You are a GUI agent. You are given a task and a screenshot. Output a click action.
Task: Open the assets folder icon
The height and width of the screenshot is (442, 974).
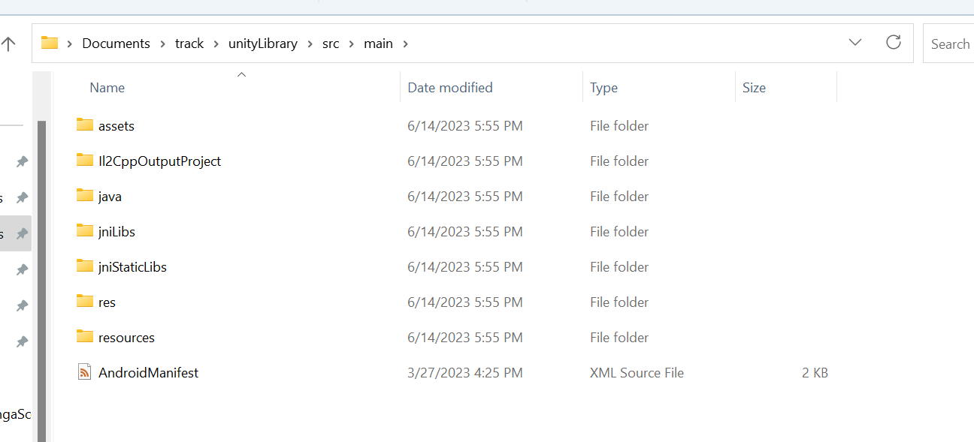tap(85, 125)
